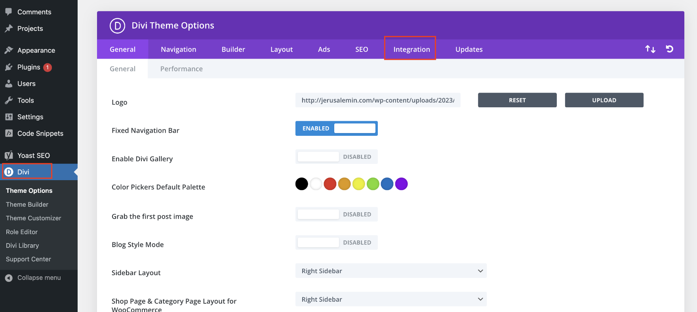
Task: Click the Logo URL input field
Action: pos(377,100)
